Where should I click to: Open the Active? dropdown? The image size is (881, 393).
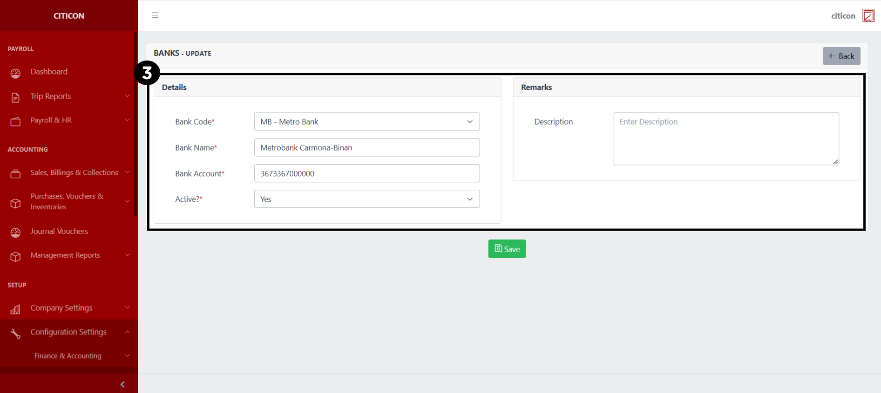click(366, 199)
